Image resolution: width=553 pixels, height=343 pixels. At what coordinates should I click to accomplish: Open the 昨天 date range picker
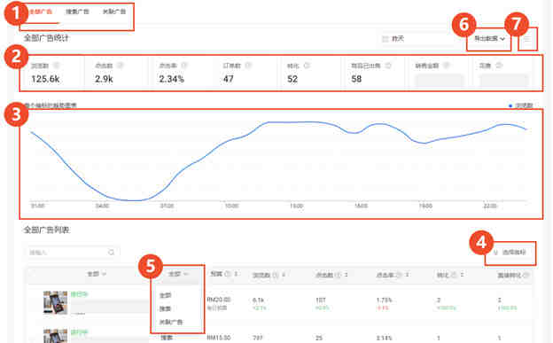[417, 38]
